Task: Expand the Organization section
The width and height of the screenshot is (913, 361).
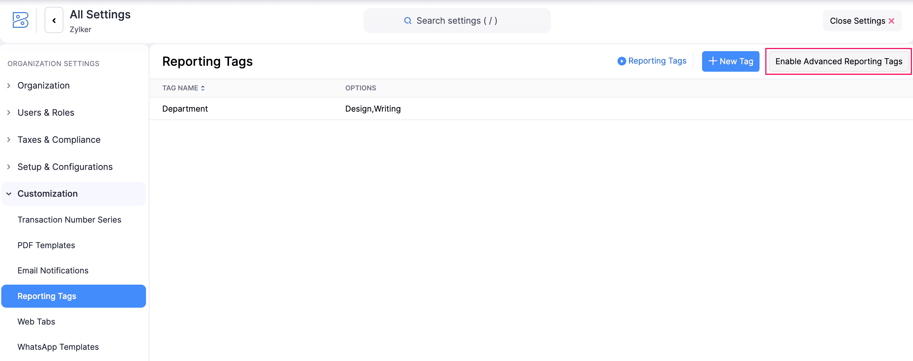Action: click(43, 85)
